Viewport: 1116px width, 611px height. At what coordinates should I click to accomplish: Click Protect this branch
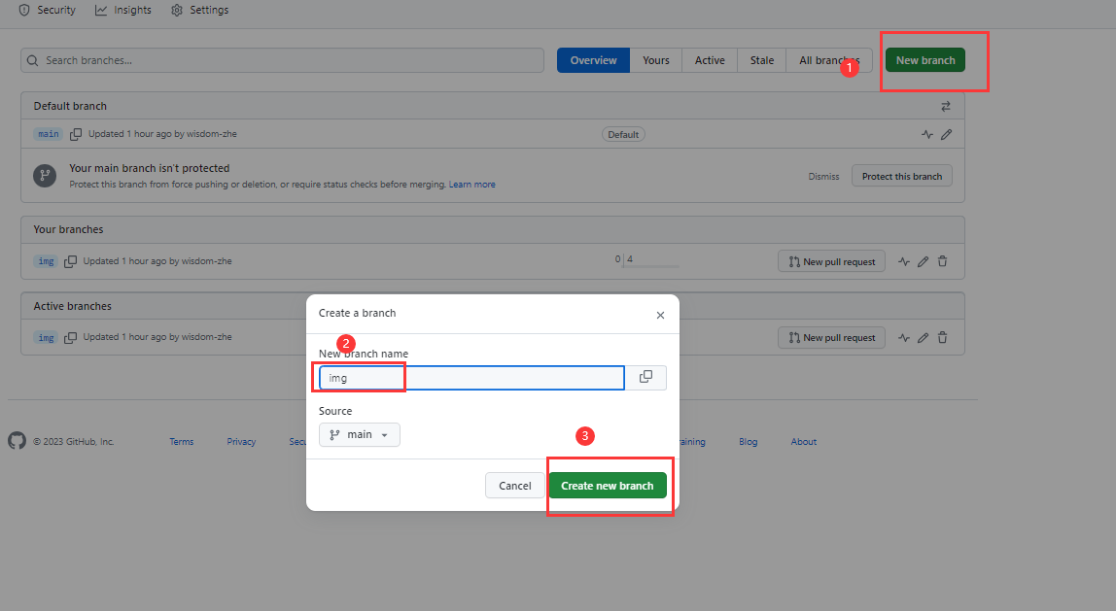point(901,176)
